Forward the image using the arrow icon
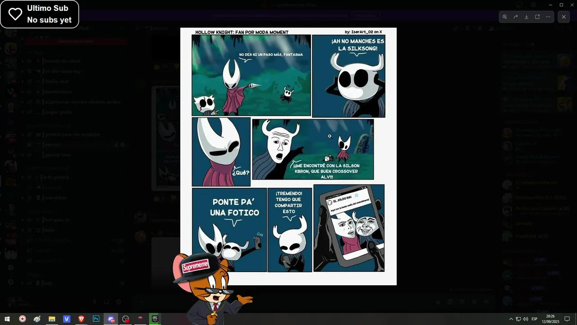577x325 pixels. pos(516,17)
